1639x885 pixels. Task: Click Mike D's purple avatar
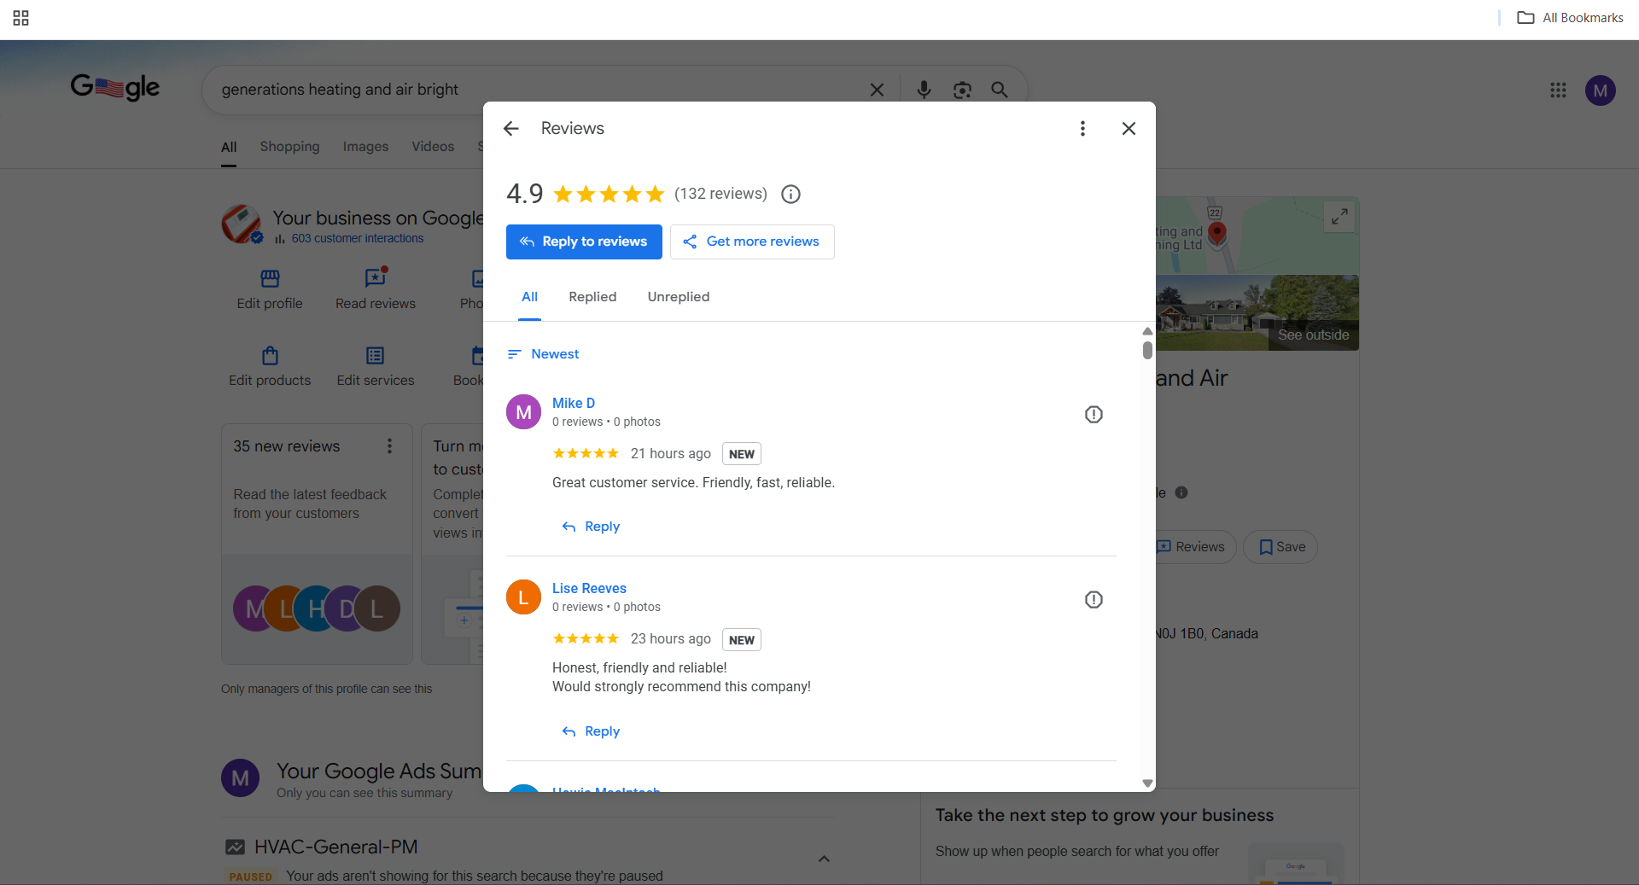(523, 412)
